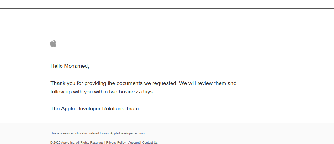
Task: Click the gray Apple logo icon
Action: [x=53, y=43]
